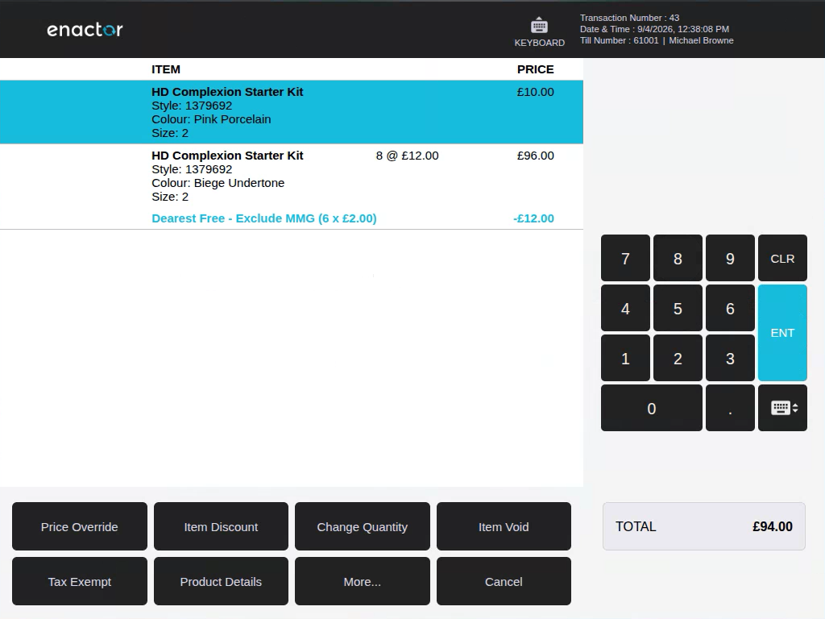Confirm with the ENT key

click(x=782, y=333)
